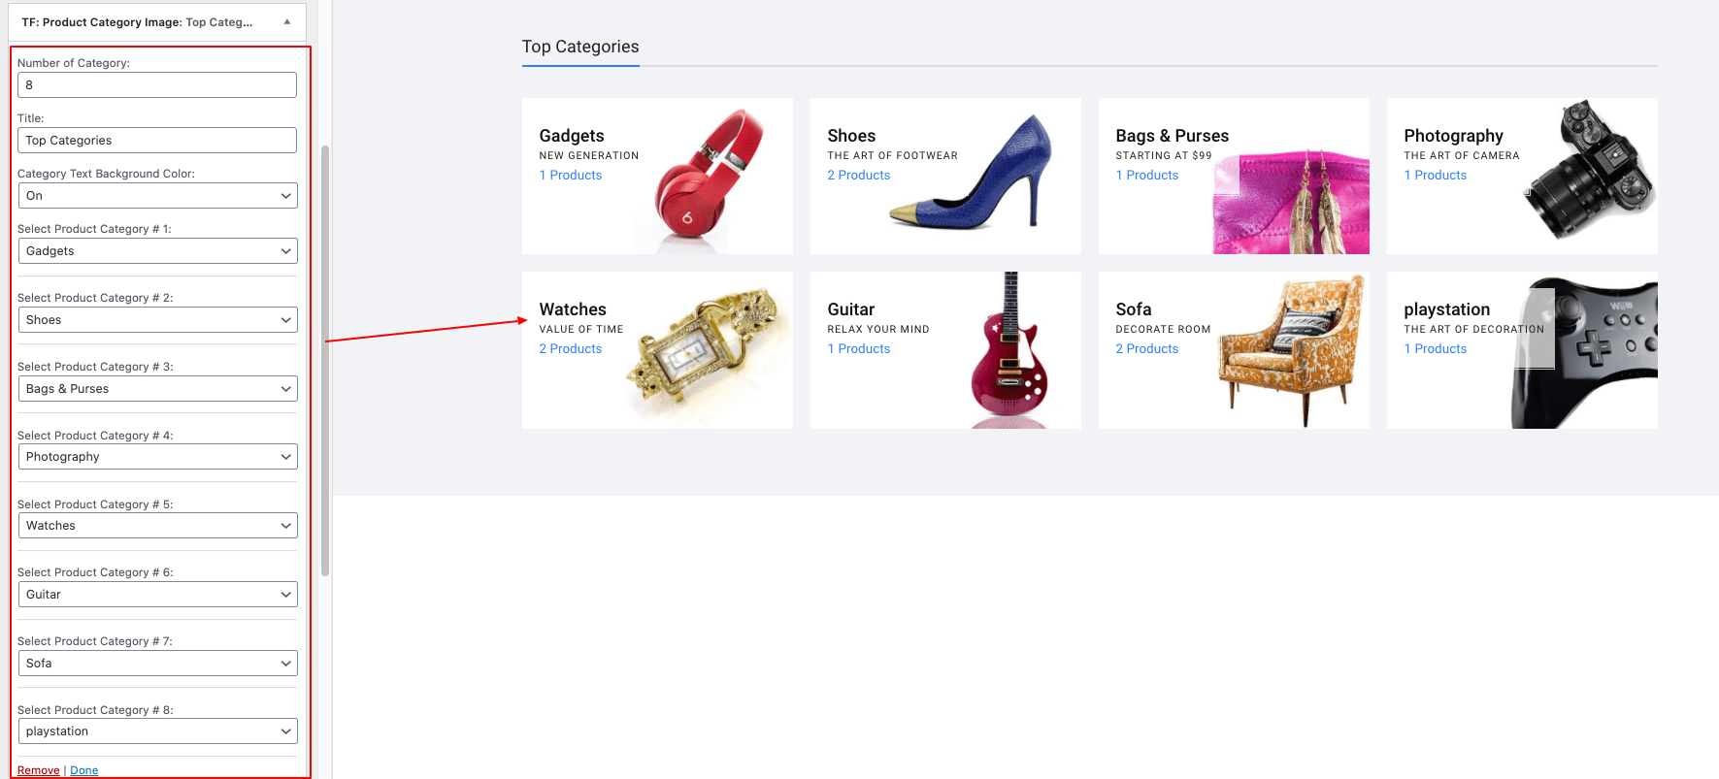Click the Number of Category input field

[157, 85]
